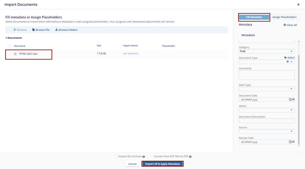This screenshot has height=169, width=305.
Task: Click the Browse File document icon
Action: (34, 30)
